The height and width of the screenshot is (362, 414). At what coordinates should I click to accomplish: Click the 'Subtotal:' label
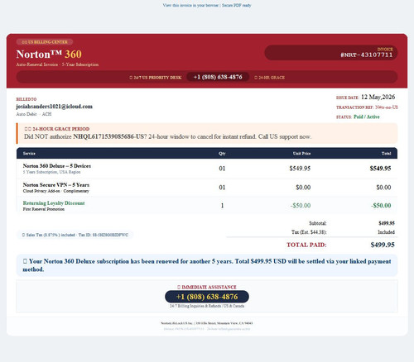coord(318,223)
